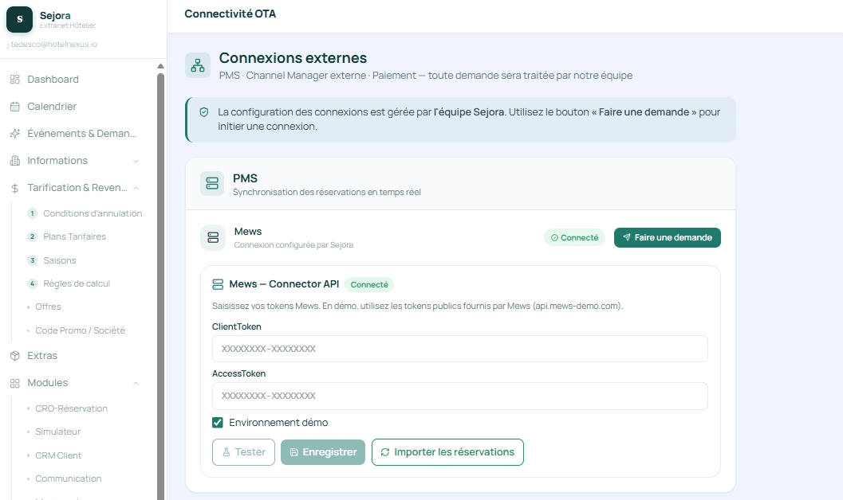Click the Tarification dollar icon

click(x=15, y=188)
